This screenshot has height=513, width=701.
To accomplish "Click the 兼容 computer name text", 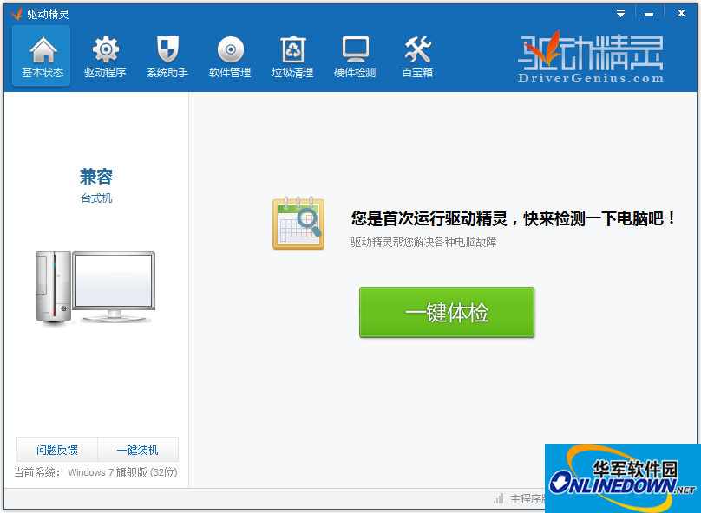I will point(96,177).
